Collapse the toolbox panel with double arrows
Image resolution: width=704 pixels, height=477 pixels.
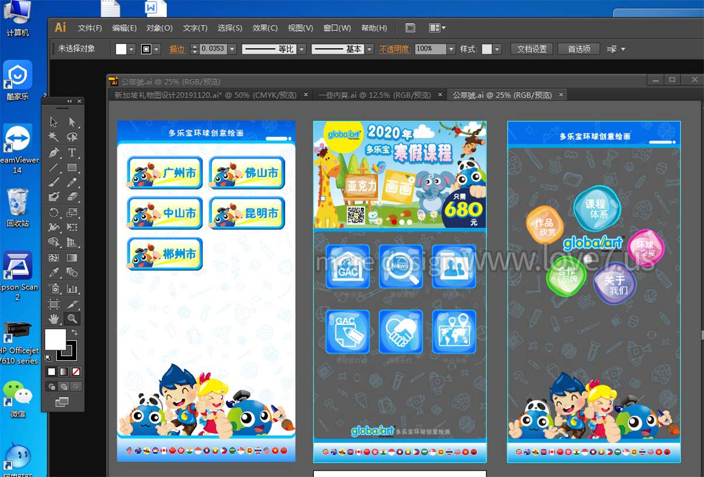pyautogui.click(x=70, y=101)
